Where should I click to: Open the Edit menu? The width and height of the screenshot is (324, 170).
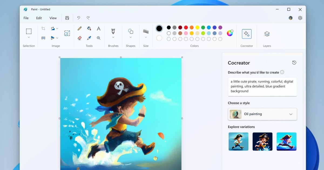pos(39,18)
